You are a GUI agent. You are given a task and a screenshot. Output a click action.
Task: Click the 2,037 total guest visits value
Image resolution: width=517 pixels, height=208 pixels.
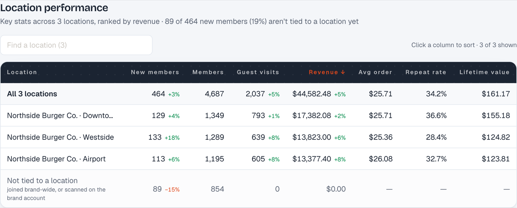click(255, 94)
